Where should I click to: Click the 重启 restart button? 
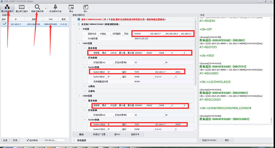(82, 134)
